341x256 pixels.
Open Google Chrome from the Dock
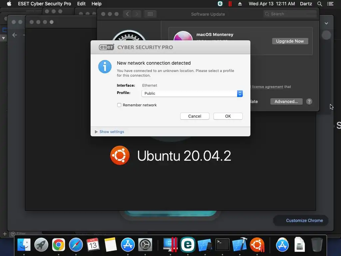click(59, 245)
